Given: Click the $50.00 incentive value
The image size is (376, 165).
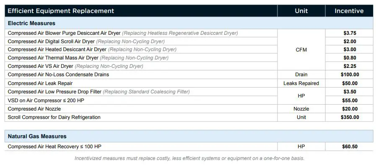Looking at the screenshot, I should pos(350,83).
